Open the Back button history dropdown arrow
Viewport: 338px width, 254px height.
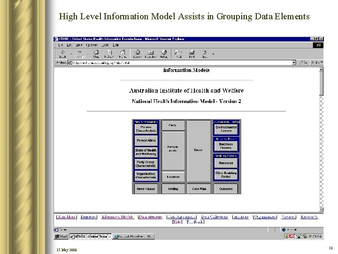(x=71, y=54)
